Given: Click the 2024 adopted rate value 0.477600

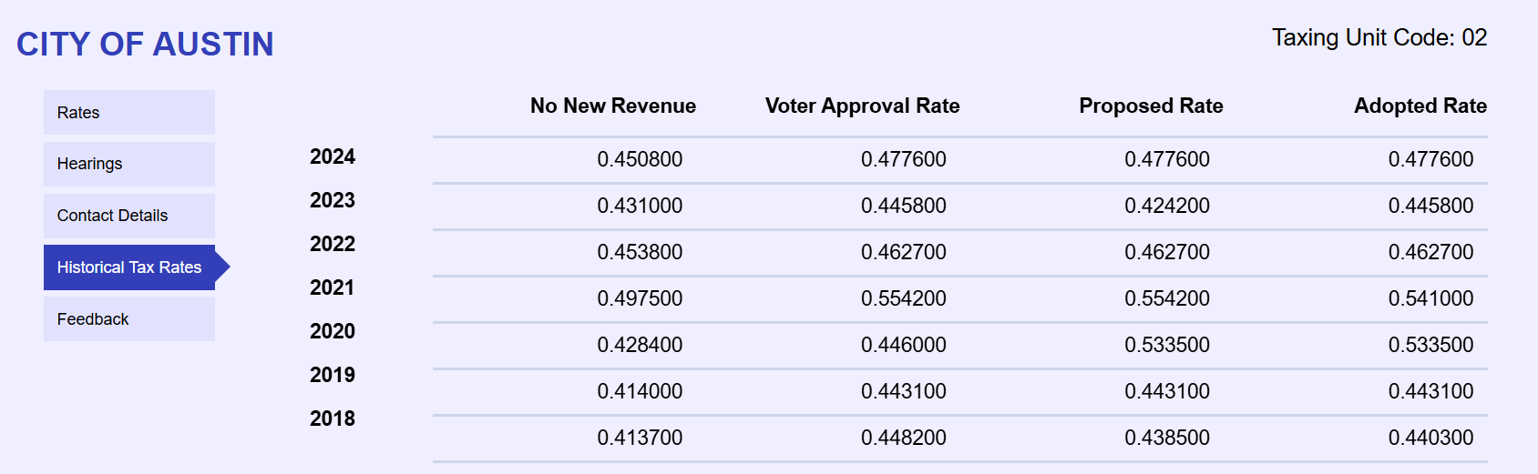Looking at the screenshot, I should tap(1430, 159).
